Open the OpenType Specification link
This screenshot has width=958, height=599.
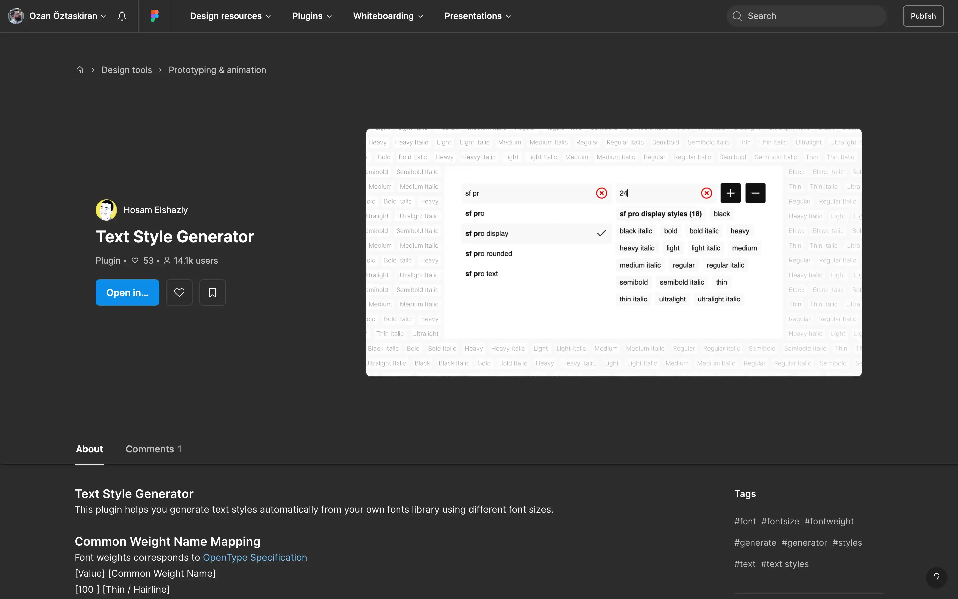pos(255,557)
